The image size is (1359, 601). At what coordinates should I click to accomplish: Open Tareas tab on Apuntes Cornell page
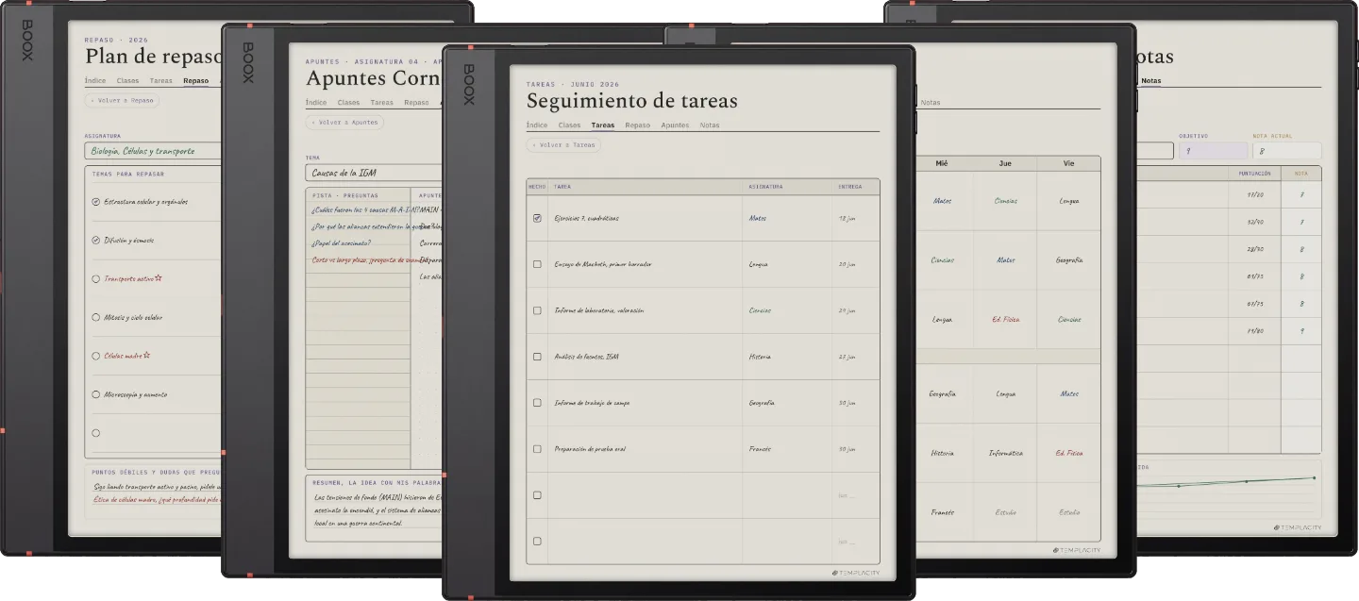coord(381,103)
